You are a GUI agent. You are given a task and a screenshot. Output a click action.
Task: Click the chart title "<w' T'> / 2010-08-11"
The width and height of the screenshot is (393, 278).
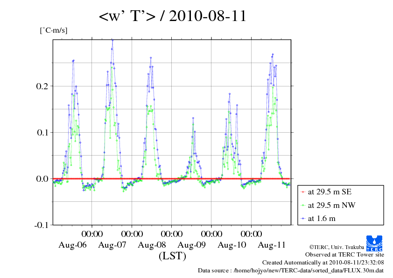[173, 16]
